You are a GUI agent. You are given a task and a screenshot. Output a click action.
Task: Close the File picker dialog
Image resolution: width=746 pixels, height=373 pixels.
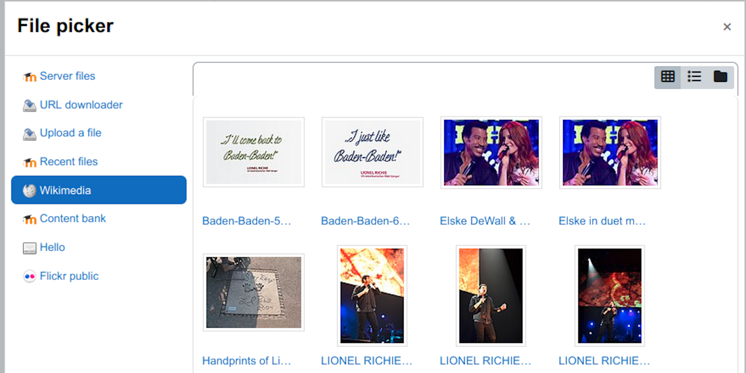[x=727, y=27]
